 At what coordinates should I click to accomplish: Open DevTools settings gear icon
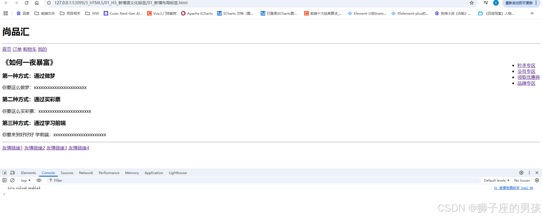(521, 173)
